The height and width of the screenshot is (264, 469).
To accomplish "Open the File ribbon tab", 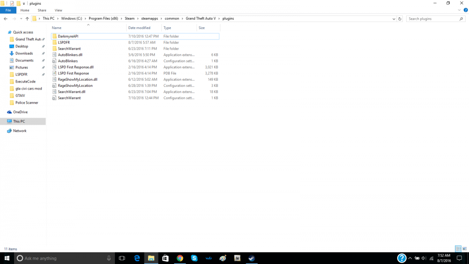I will click(x=8, y=10).
